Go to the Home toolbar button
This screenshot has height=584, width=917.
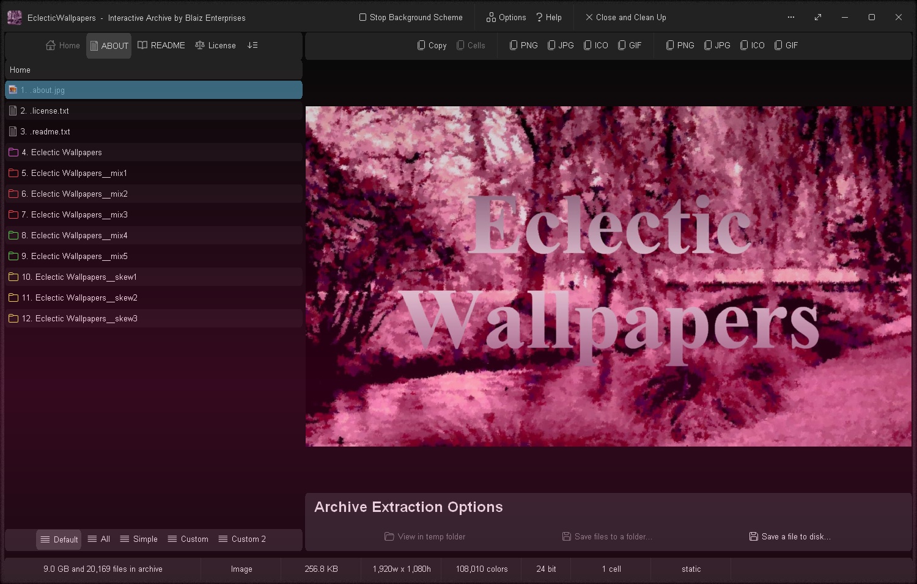pos(63,45)
